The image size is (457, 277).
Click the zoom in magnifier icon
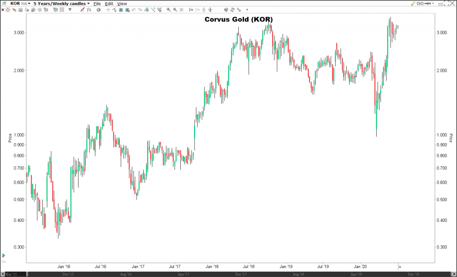click(168, 10)
